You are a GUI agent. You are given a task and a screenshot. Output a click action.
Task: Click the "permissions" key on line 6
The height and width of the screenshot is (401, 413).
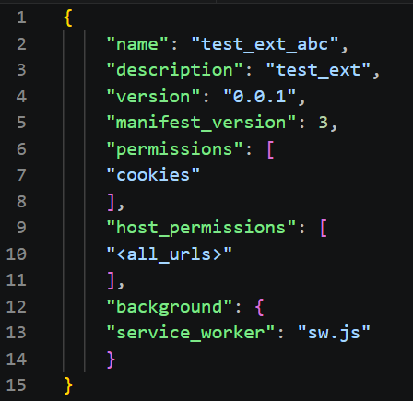coord(174,149)
